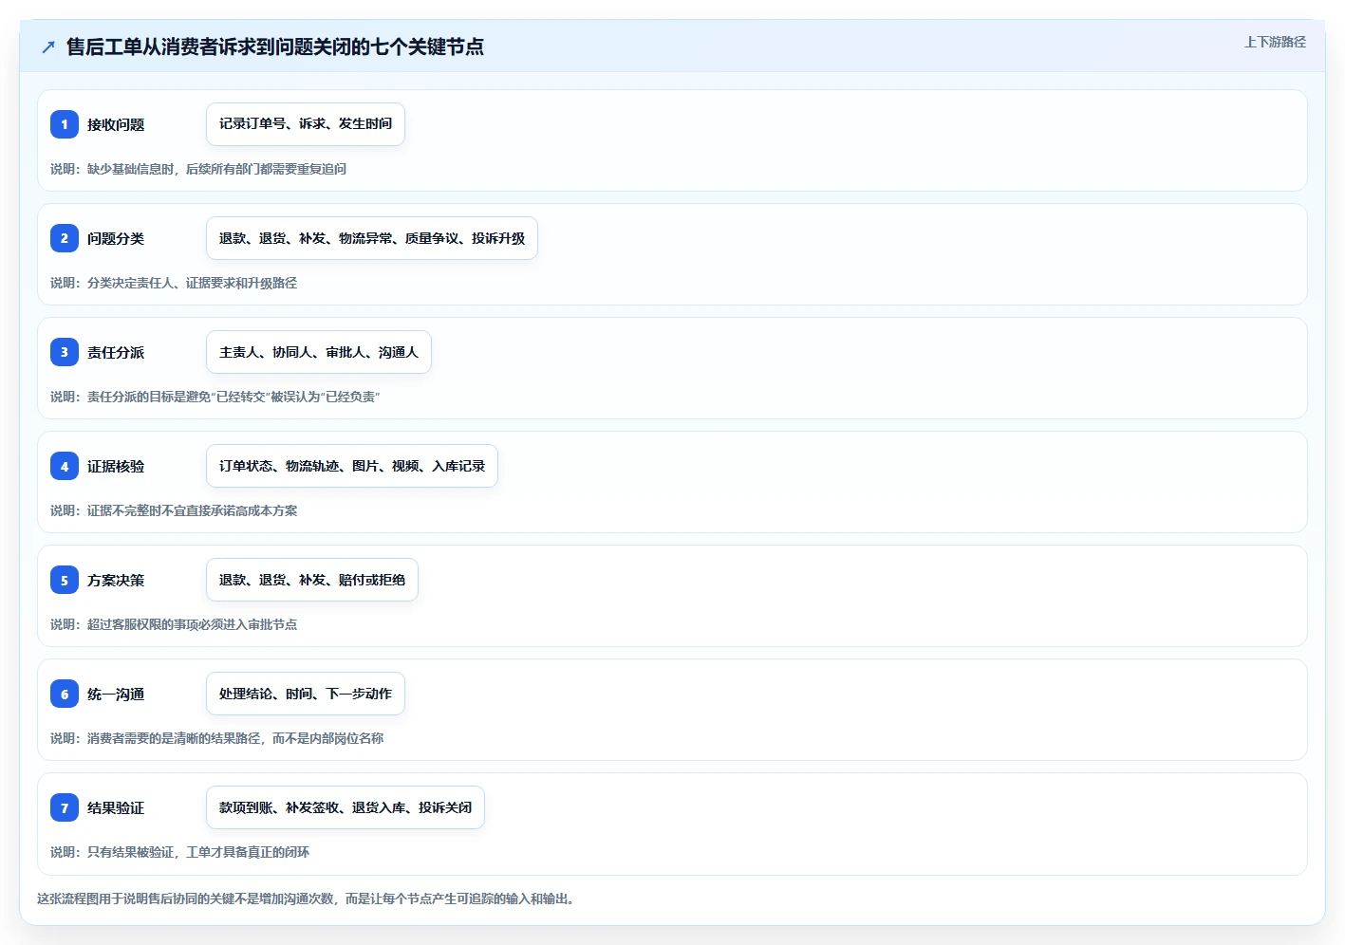
Task: Select step number badge 3
Action: (x=65, y=352)
